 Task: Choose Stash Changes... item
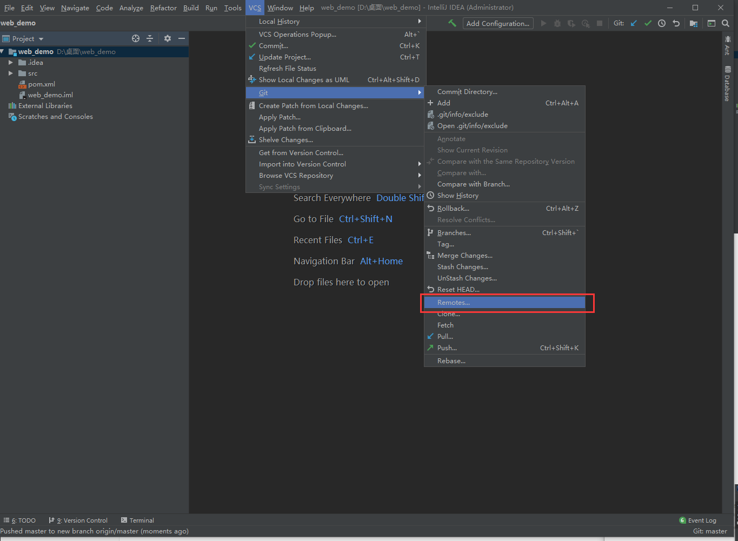coord(504,267)
